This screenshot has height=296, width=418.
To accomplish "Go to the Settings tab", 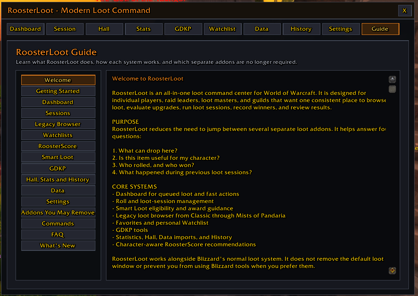I will (x=341, y=29).
